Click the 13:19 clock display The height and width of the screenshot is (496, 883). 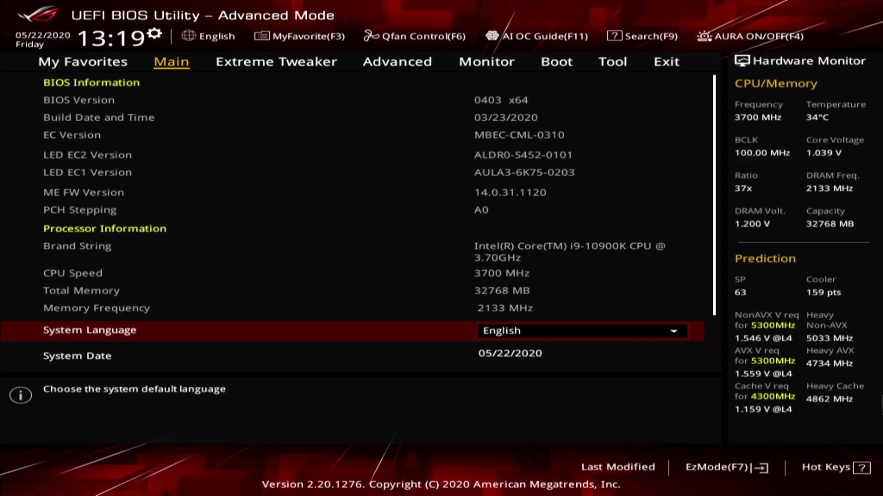click(111, 38)
